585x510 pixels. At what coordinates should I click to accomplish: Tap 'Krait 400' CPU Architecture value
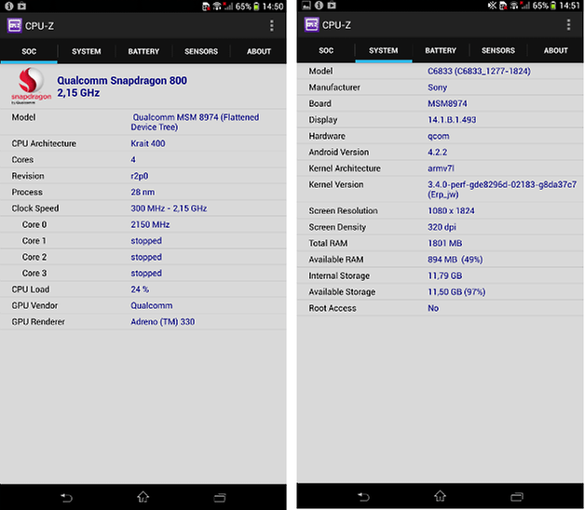tap(148, 143)
